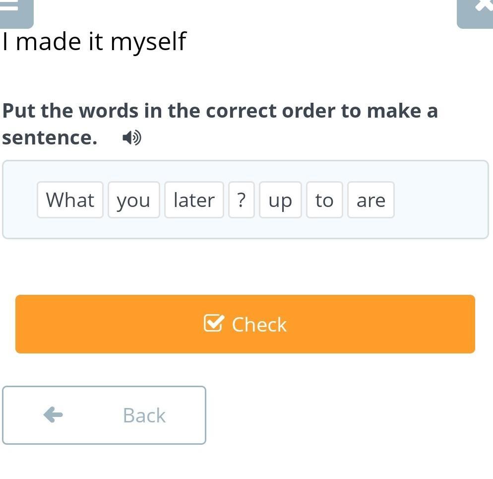Click empty space left of the "What" tile
The image size is (493, 479).
click(x=20, y=200)
